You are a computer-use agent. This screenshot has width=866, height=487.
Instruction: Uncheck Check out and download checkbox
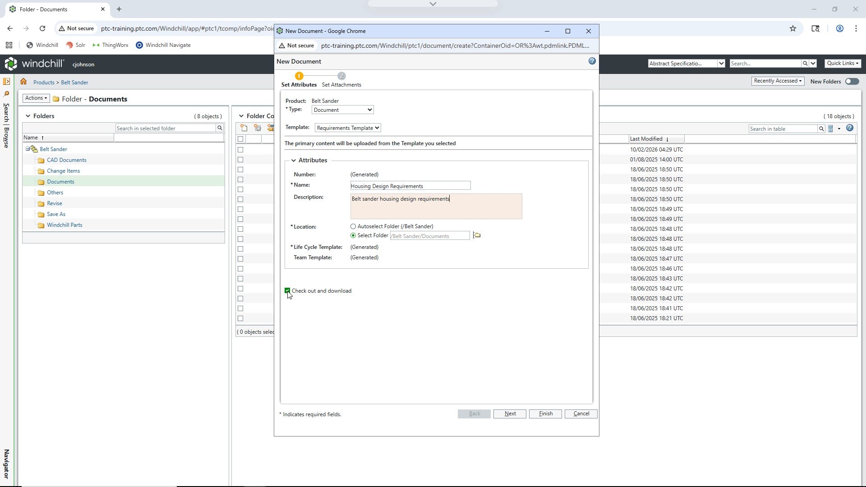pos(287,291)
